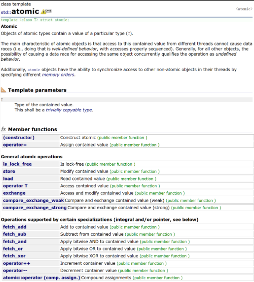Click the 'Construct atomic' description
This screenshot has width=254, height=282.
click(x=78, y=138)
